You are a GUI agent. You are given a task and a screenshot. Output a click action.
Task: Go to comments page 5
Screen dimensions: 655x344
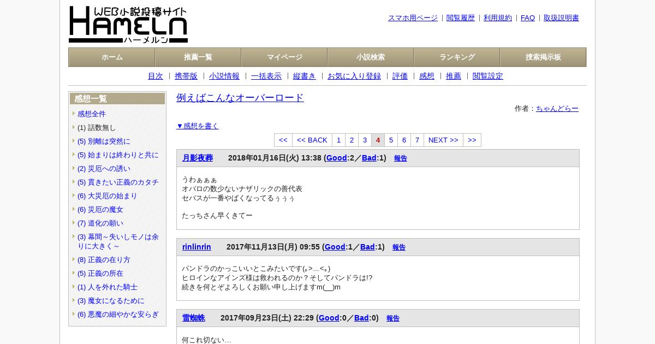click(391, 140)
